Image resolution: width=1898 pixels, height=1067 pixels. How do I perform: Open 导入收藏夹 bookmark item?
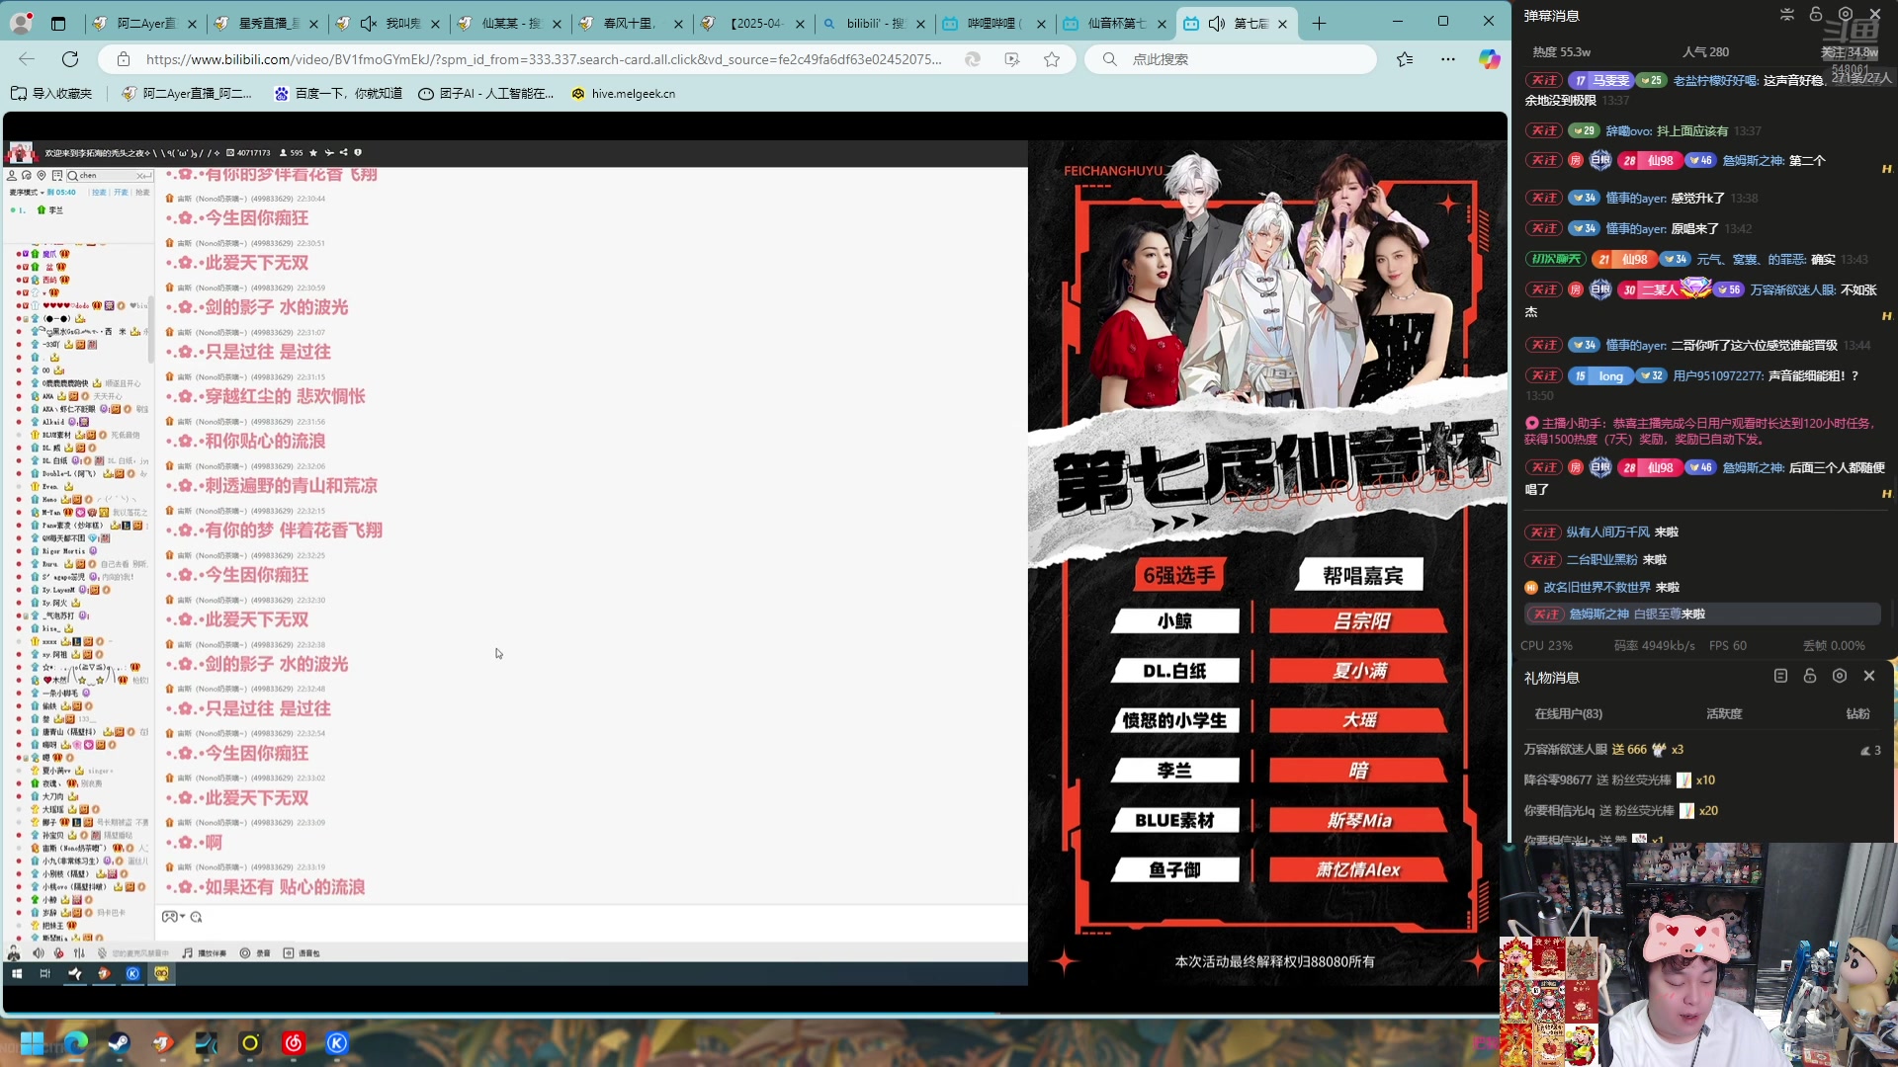click(51, 93)
